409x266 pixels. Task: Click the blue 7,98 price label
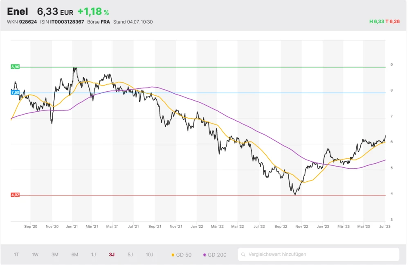coord(15,92)
